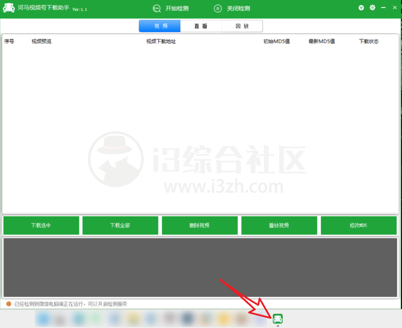Close the download helper window
Viewport: 402px width, 328px height.
point(395,8)
